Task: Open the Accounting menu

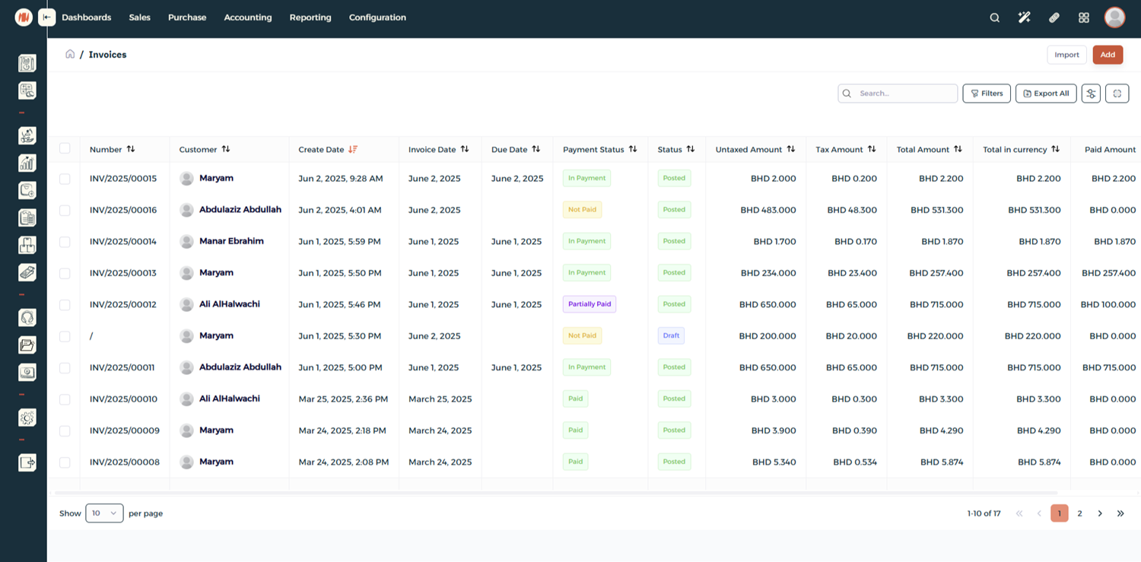Action: (247, 17)
